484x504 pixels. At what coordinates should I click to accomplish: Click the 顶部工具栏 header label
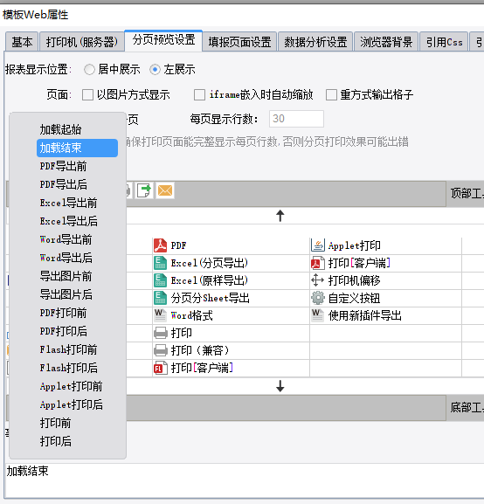(x=467, y=194)
